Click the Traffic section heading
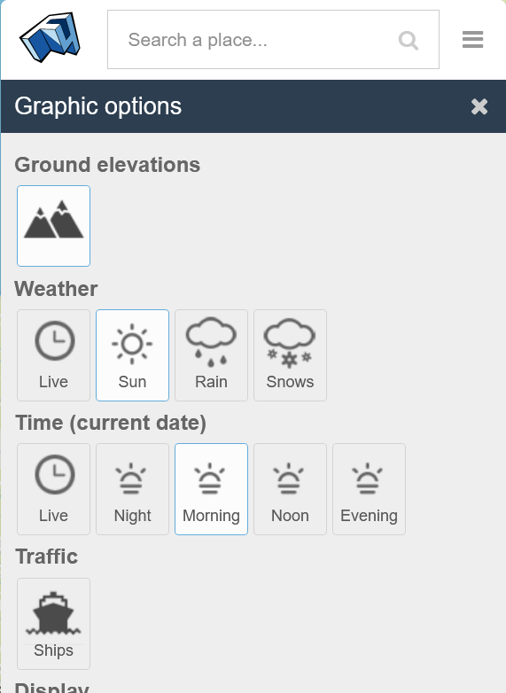506x693 pixels. 46,556
